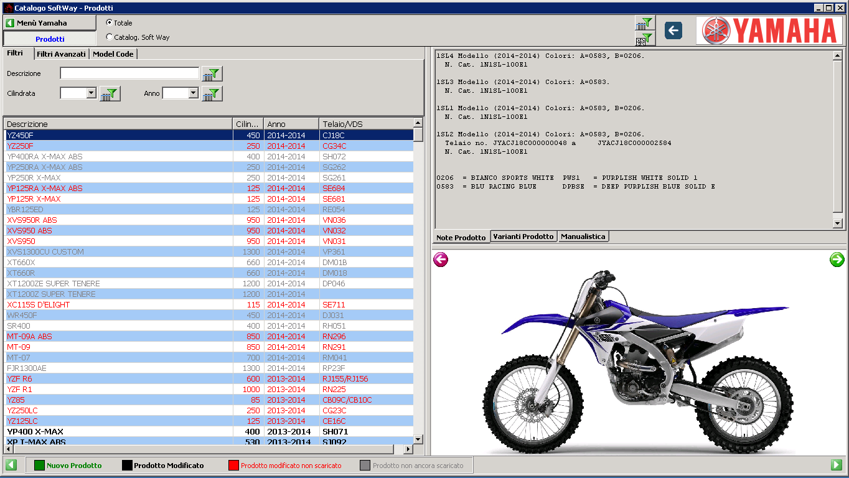Select the XVS1300CU CUSTOM row
The width and height of the screenshot is (849, 478).
209,251
